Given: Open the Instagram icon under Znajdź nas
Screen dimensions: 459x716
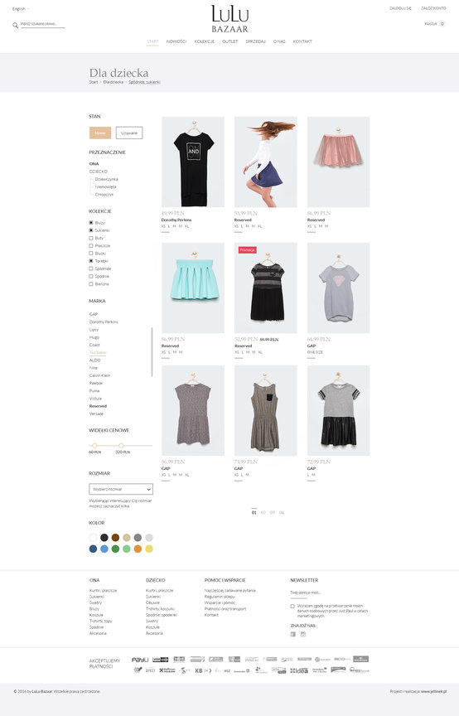Looking at the screenshot, I should point(302,634).
